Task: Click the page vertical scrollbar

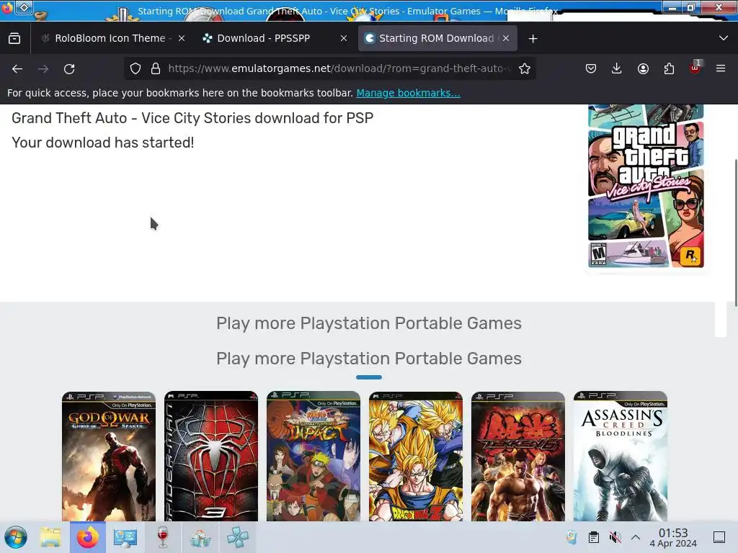Action: click(x=736, y=233)
